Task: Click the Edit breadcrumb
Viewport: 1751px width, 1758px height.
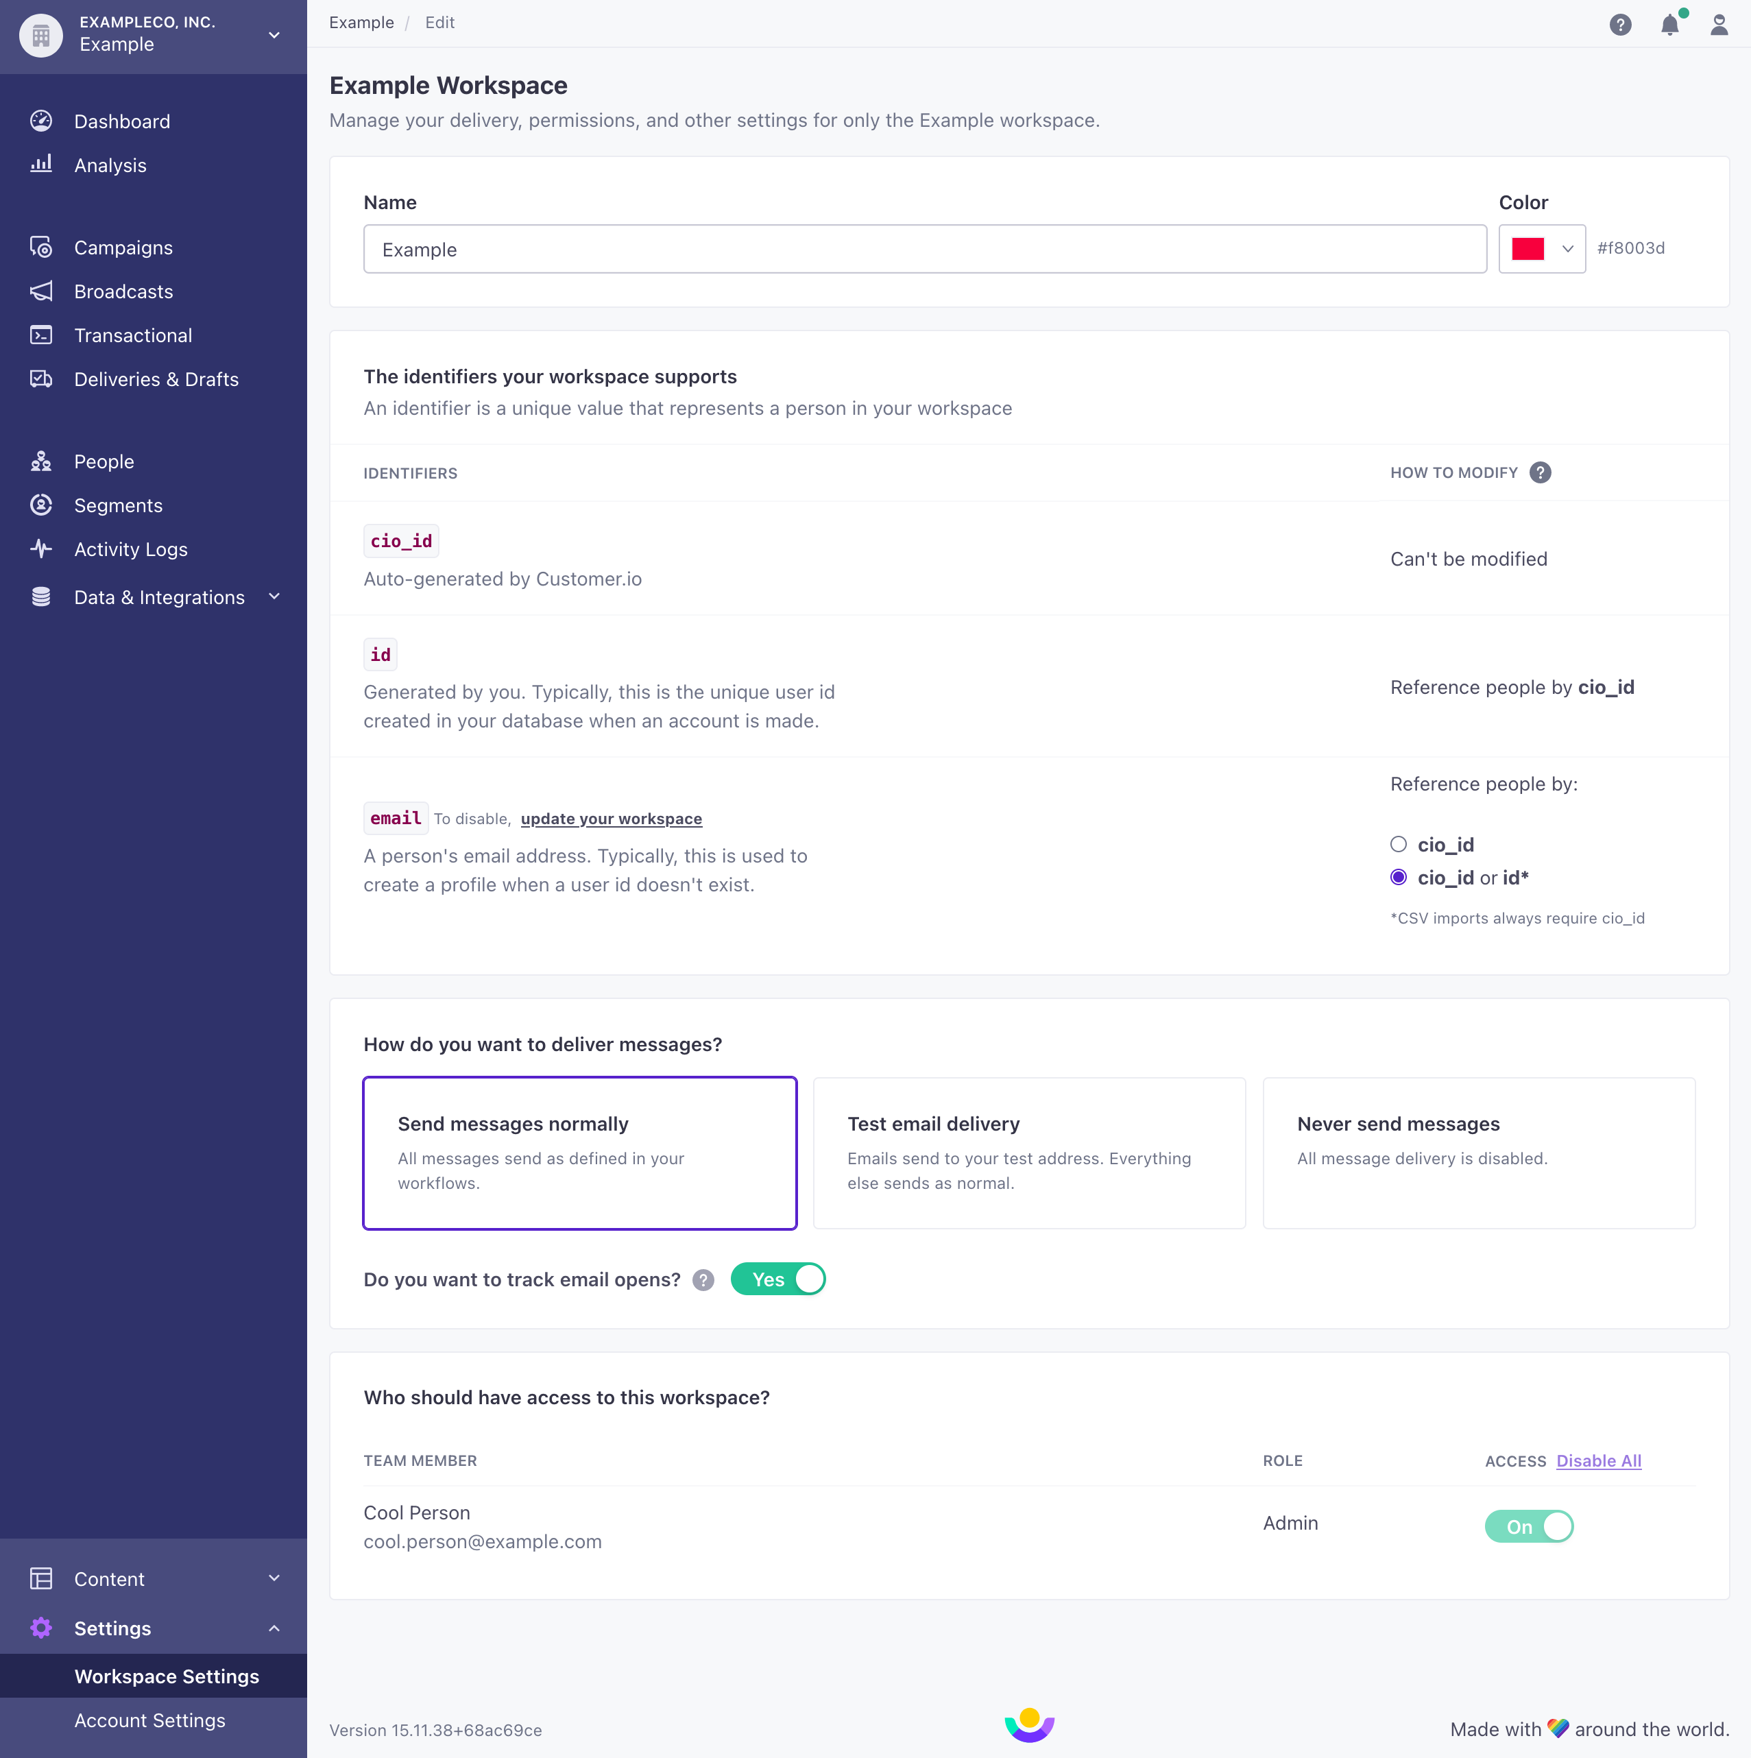Action: 439,23
